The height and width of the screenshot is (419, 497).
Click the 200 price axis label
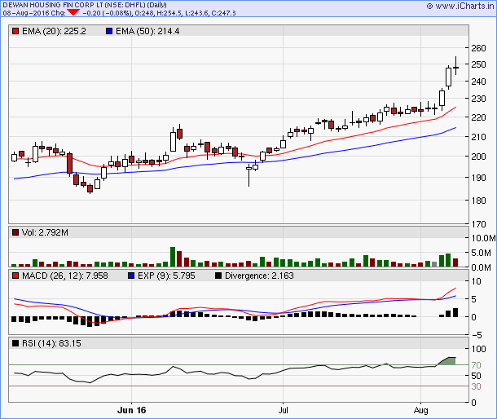[x=478, y=157]
